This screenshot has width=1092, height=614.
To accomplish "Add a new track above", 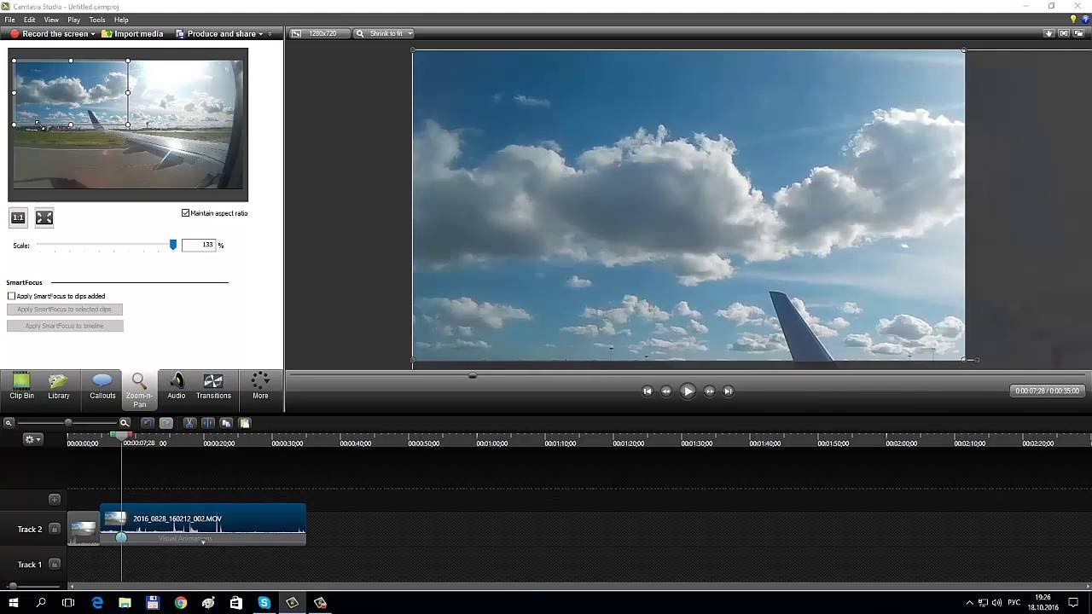I will tap(55, 500).
